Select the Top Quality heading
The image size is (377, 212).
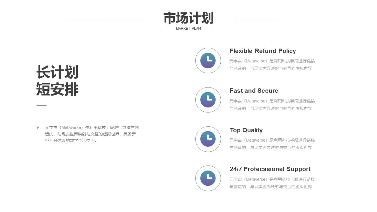click(x=246, y=130)
